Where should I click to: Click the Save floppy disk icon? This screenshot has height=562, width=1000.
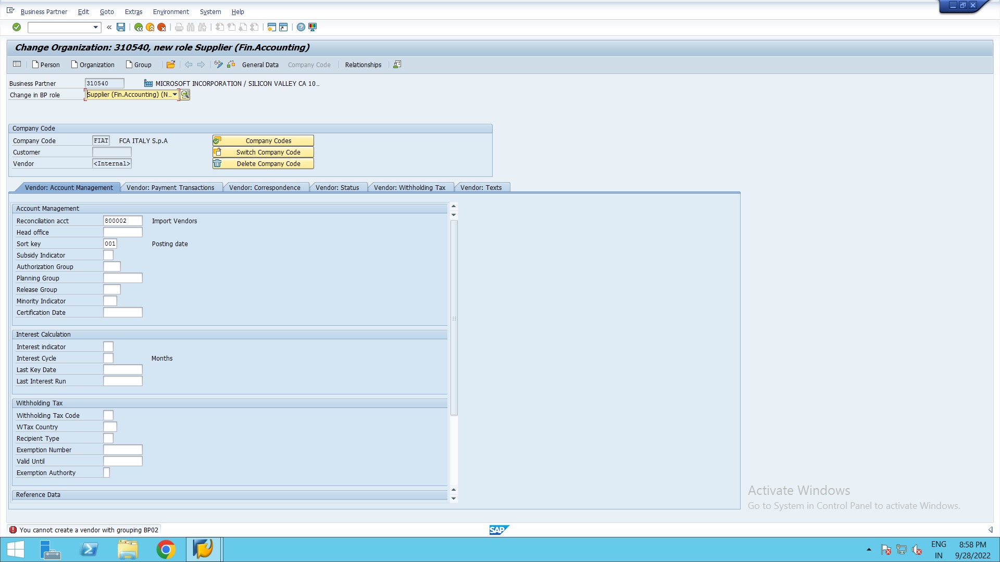tap(121, 27)
